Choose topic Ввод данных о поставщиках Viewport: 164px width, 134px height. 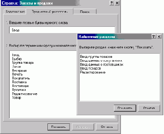(101, 64)
